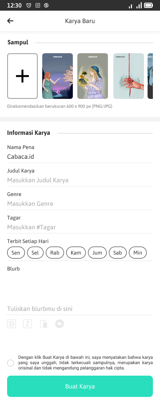Click the paste clipboard icon

44,324
